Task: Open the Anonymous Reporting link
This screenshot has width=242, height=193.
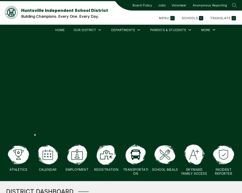Action: click(210, 5)
